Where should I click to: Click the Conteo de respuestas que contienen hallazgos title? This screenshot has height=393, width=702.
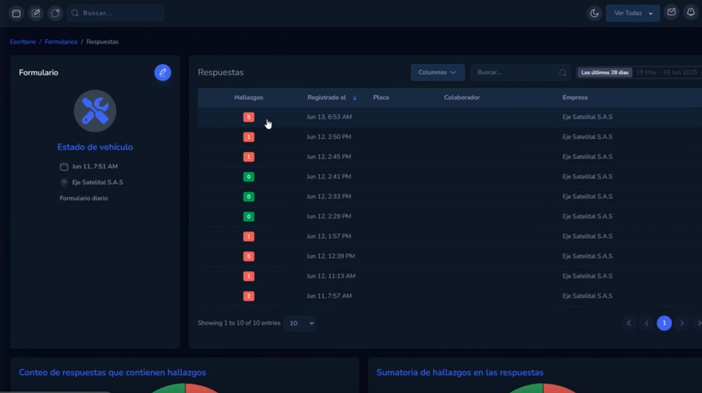point(112,372)
